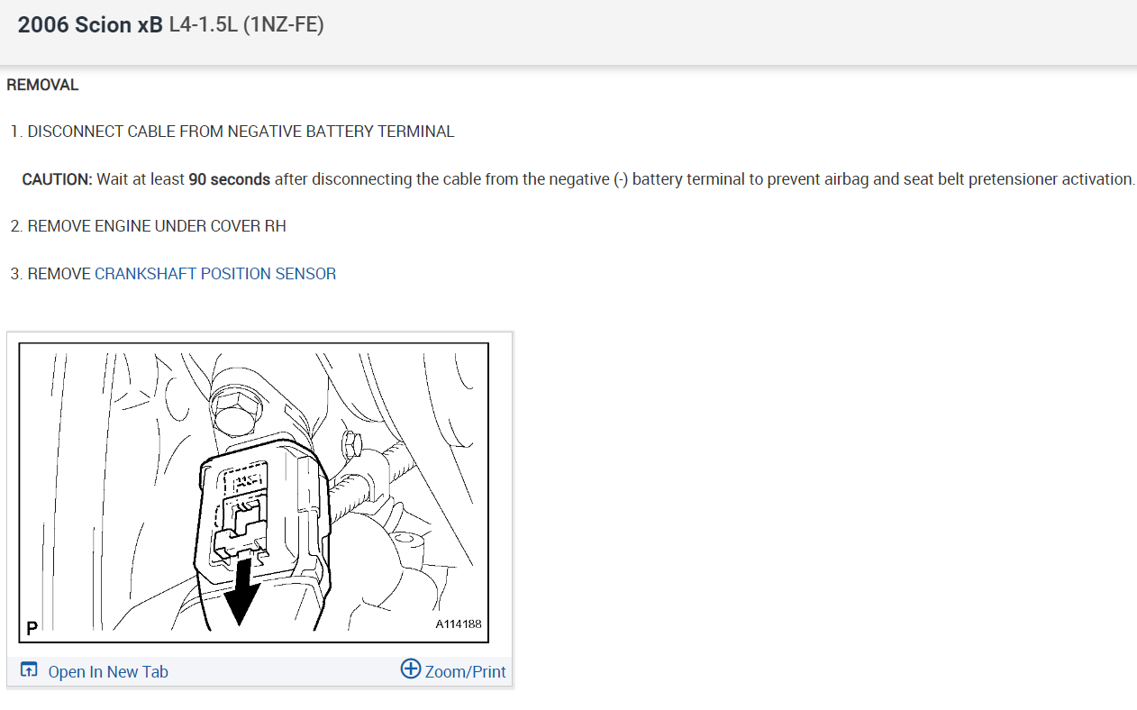
Task: Click the Zoom/Print magnifier plus icon
Action: 411,669
